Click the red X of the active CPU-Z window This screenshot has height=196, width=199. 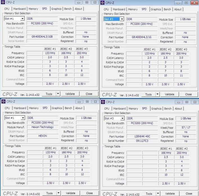click(x=194, y=3)
